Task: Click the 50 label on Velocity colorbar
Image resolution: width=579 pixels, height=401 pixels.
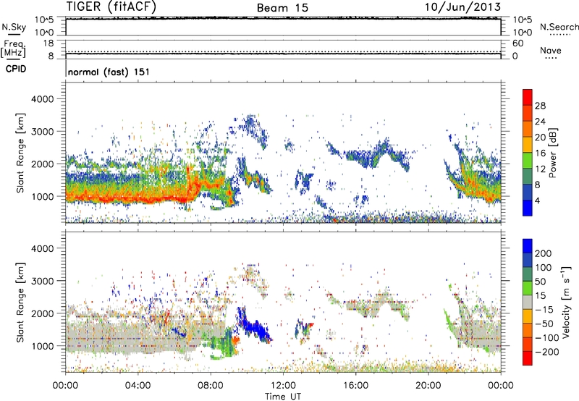Action: tap(540, 282)
